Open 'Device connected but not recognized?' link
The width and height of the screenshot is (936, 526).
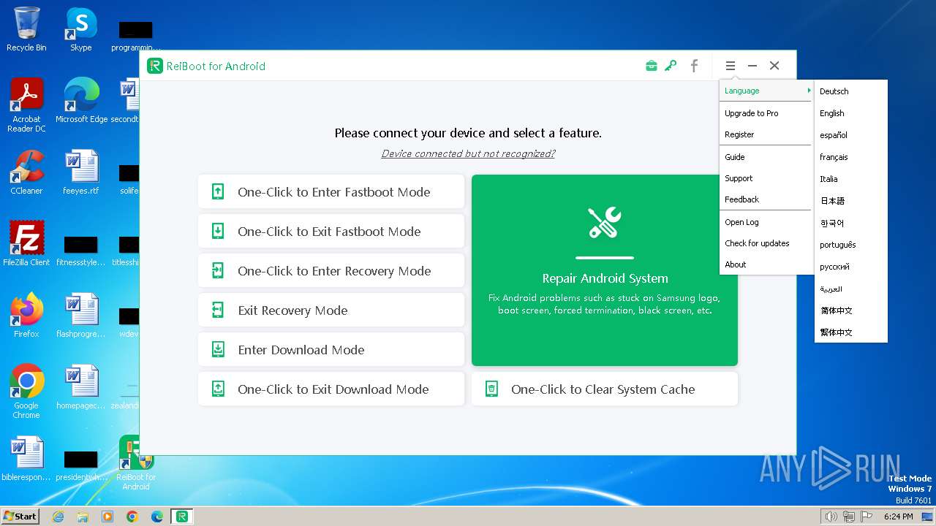point(468,153)
